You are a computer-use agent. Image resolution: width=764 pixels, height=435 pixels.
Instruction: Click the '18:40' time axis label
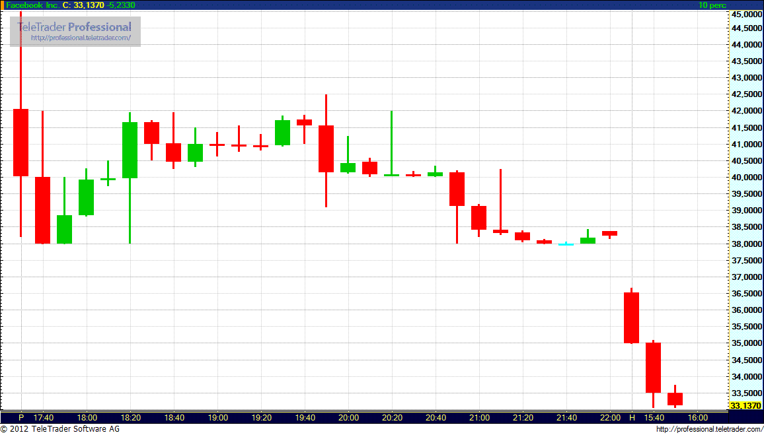coord(174,417)
